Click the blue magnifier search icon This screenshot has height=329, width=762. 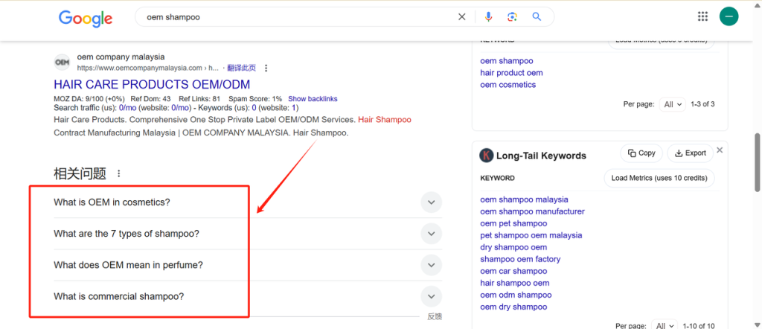(537, 17)
